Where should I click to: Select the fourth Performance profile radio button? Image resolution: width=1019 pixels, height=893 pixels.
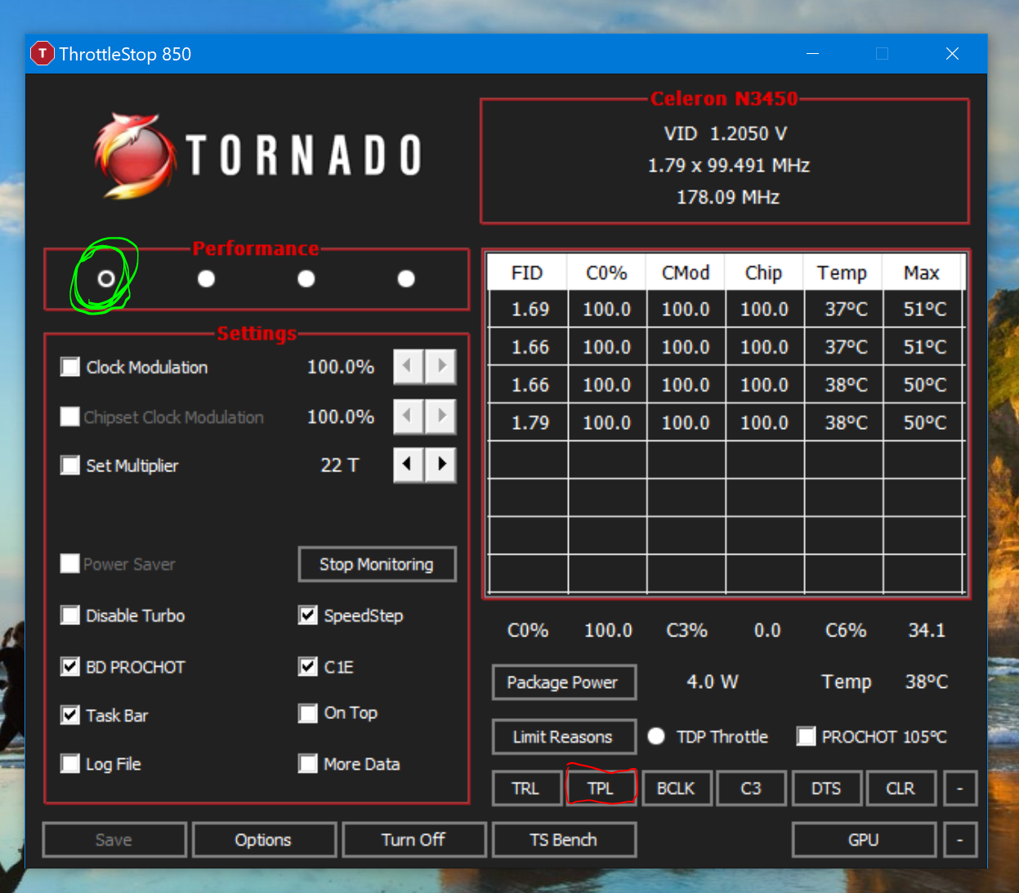click(x=406, y=279)
